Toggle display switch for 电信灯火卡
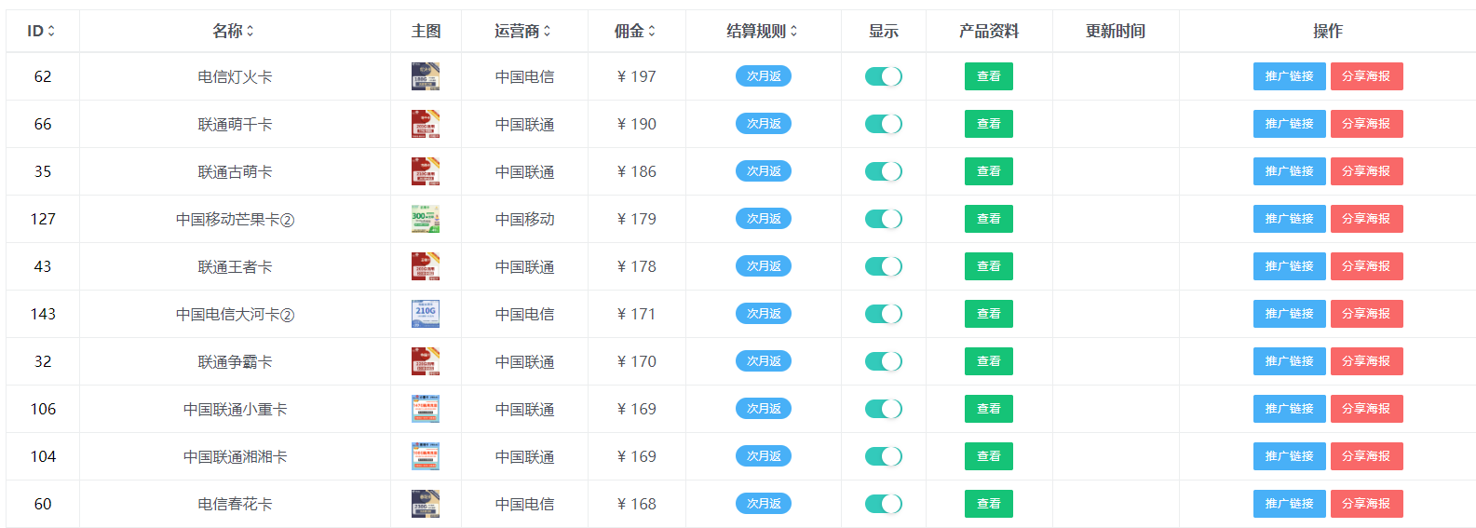The width and height of the screenshot is (1476, 528). (x=883, y=76)
